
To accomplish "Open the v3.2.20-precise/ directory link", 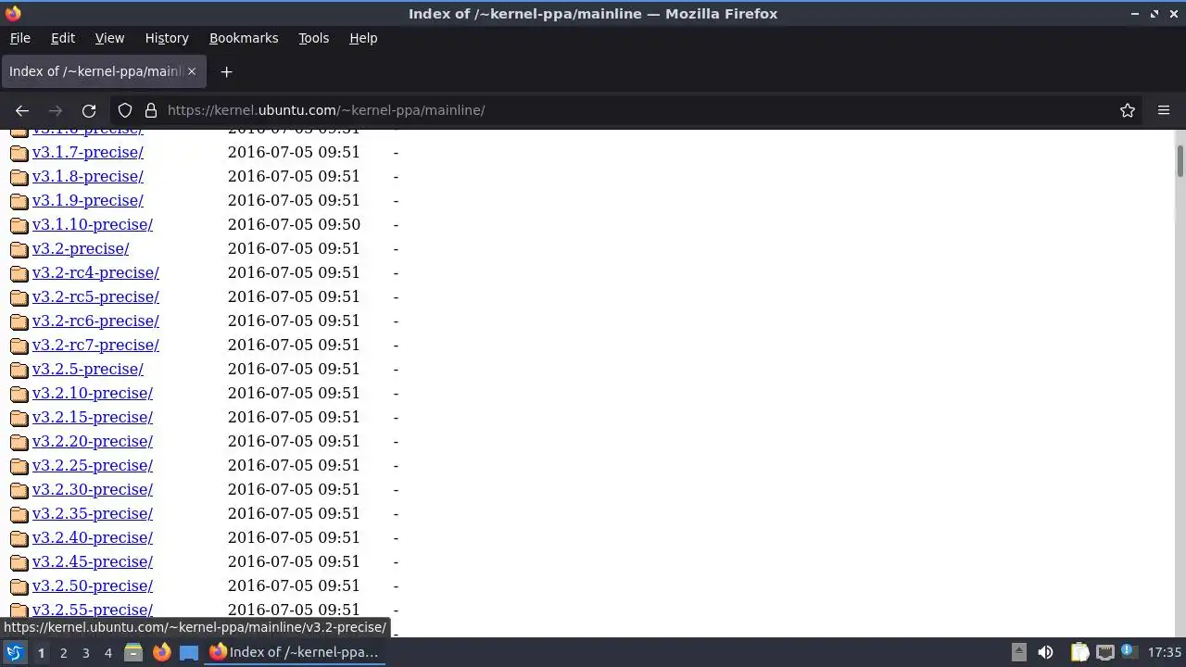I will click(x=93, y=441).
